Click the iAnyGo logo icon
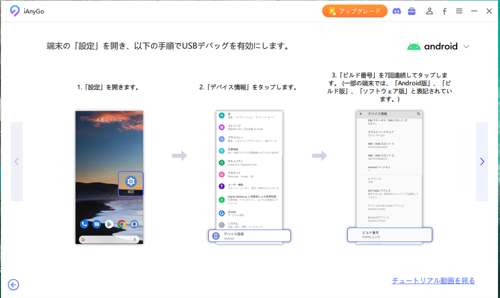The height and width of the screenshot is (298, 500). [15, 11]
